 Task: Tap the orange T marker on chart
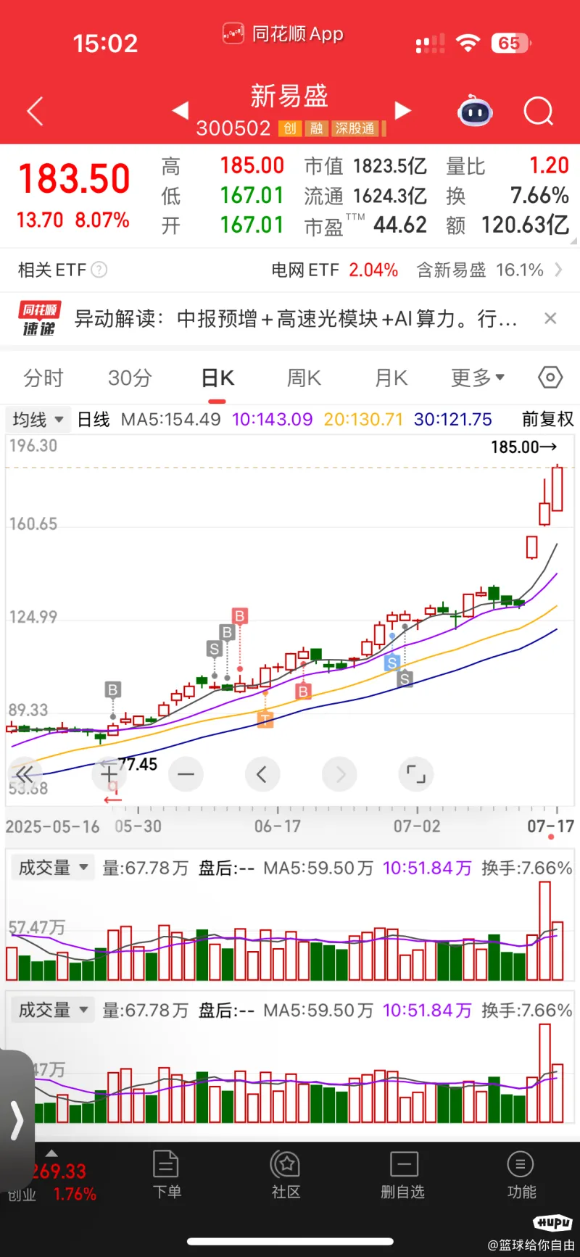coord(265,719)
